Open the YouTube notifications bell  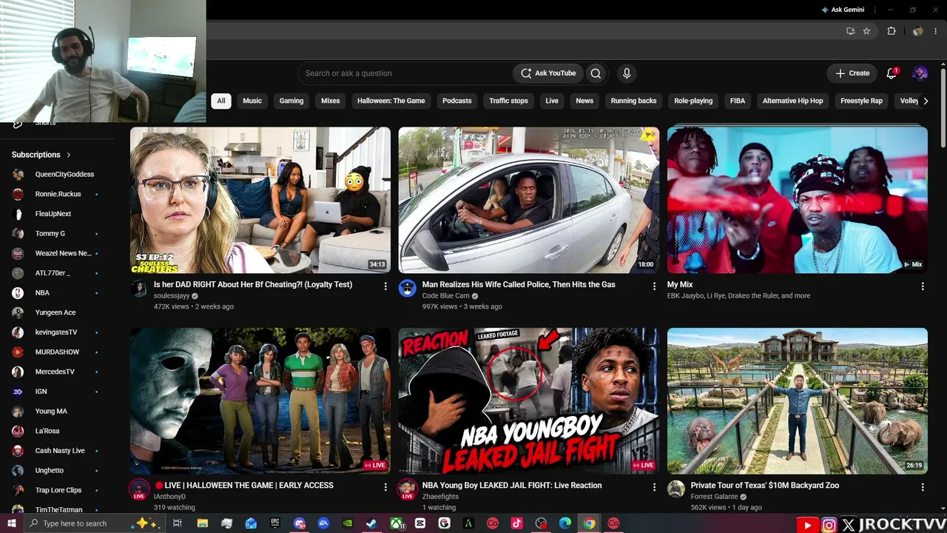point(892,73)
